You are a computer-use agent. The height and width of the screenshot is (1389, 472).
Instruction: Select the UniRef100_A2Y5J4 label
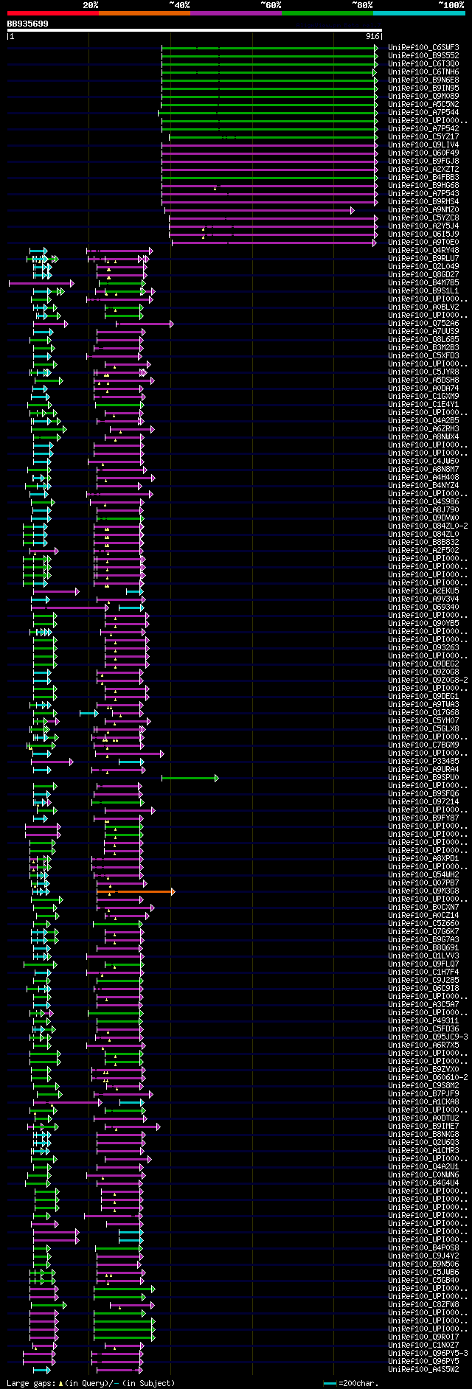click(423, 226)
